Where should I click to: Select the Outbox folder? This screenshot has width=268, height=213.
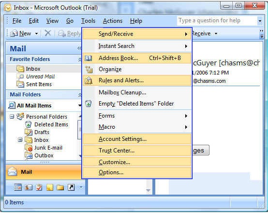(44, 155)
